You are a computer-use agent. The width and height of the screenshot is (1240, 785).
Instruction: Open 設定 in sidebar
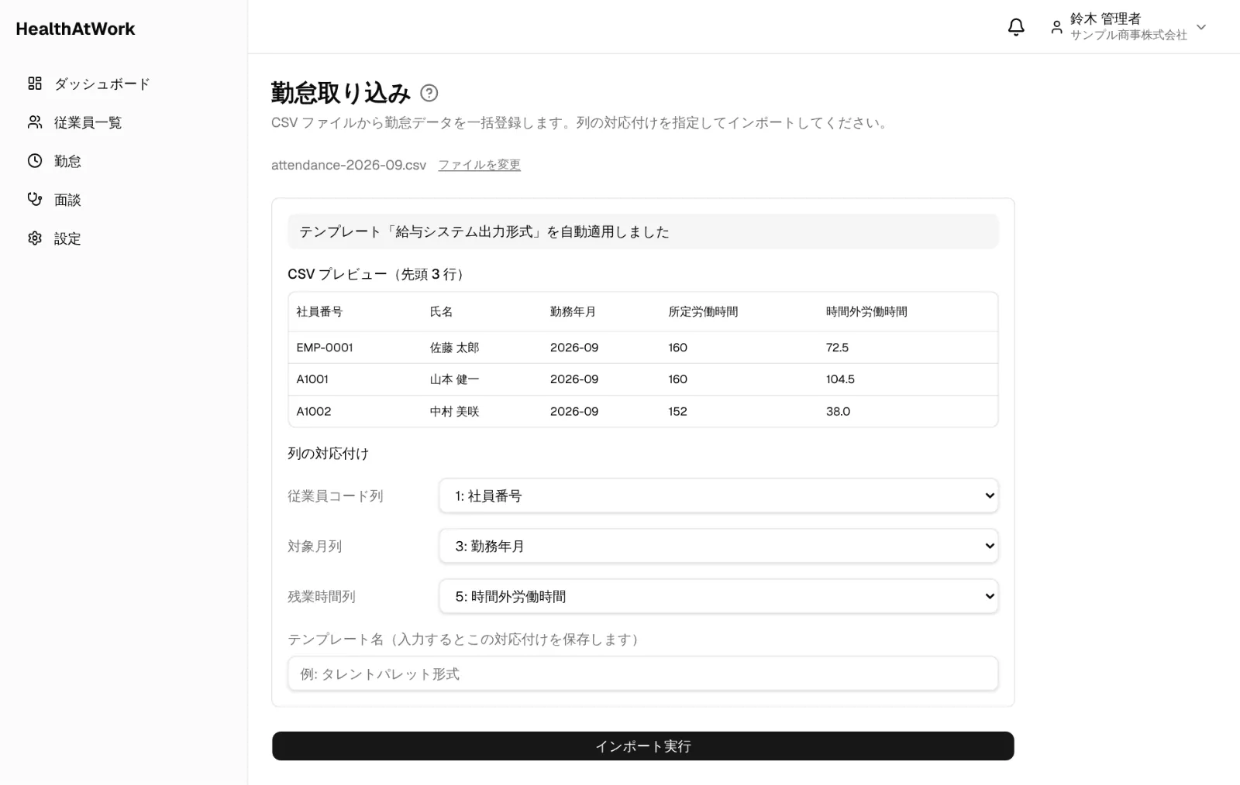[x=67, y=238]
